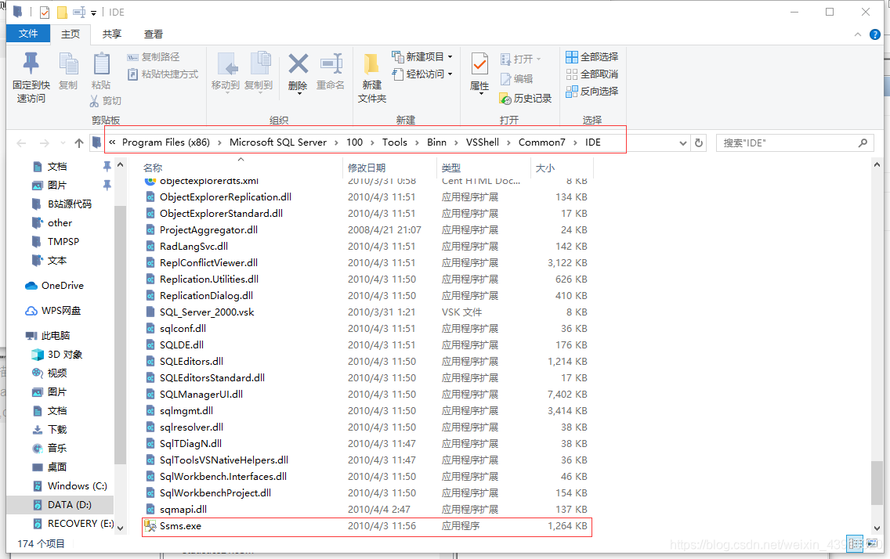Open the blue Help question mark icon

point(875,34)
